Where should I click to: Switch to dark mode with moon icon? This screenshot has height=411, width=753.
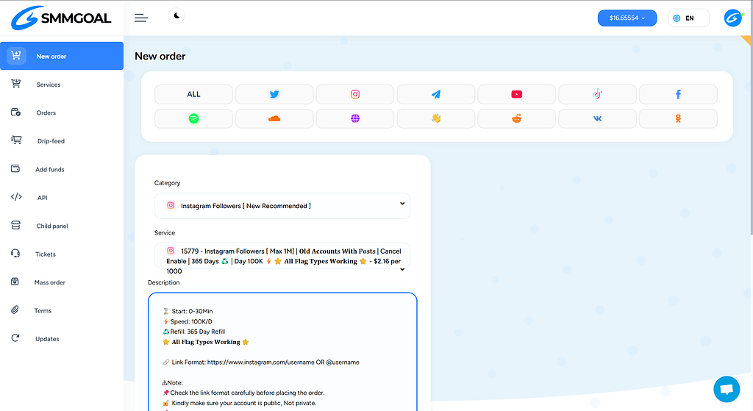(176, 16)
